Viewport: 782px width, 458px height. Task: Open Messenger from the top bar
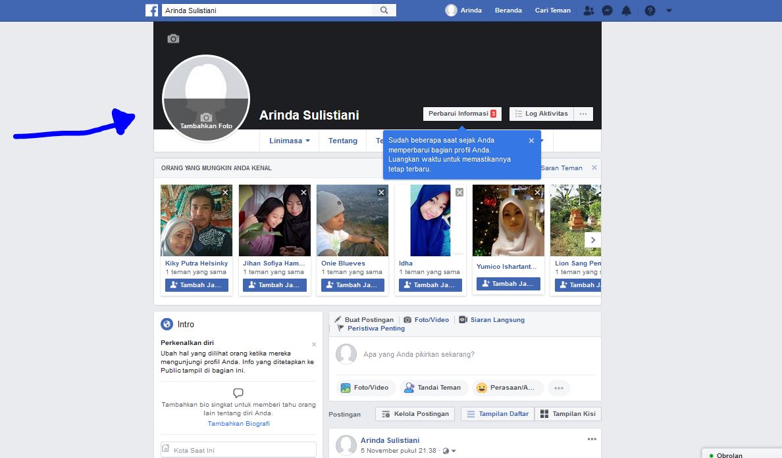click(608, 10)
